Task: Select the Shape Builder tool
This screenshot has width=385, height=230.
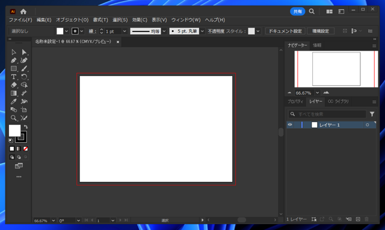Action: (24, 85)
